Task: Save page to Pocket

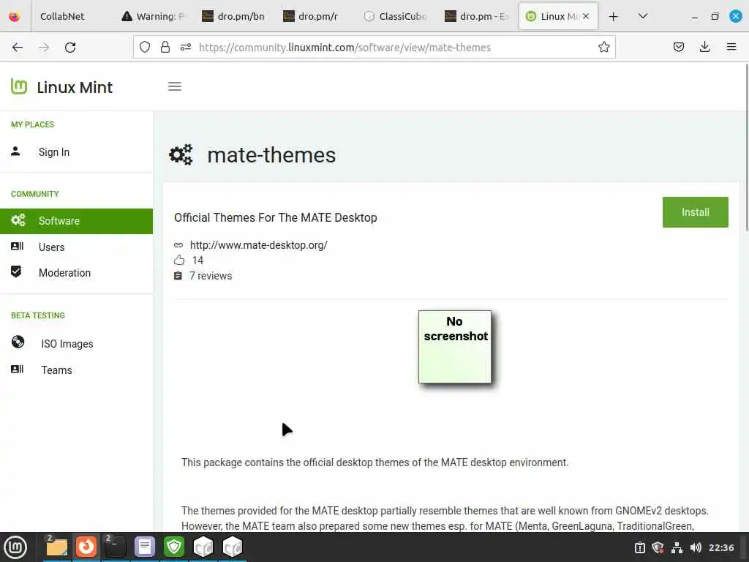Action: point(678,47)
